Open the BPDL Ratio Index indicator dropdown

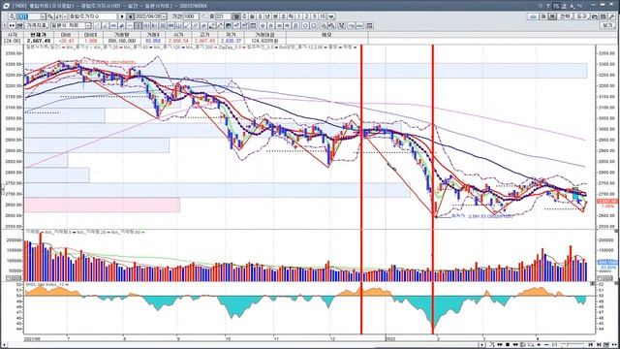point(67,284)
